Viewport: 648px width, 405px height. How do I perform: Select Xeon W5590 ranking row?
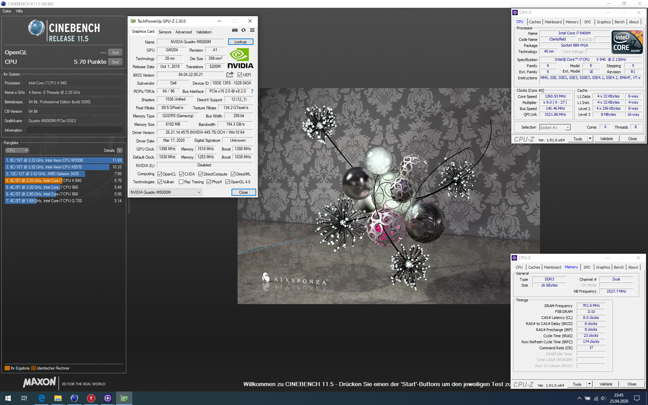coord(63,160)
